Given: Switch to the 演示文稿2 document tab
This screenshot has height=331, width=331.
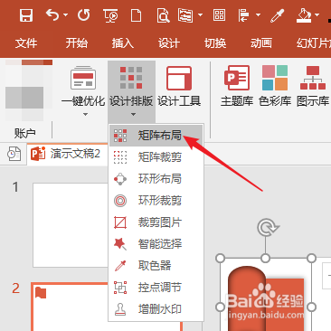Looking at the screenshot, I should 67,154.
